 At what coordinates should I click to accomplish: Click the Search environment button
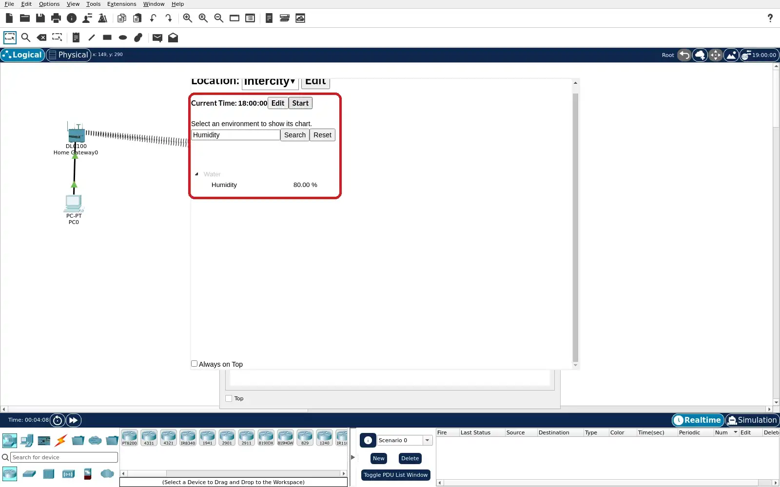(x=295, y=135)
